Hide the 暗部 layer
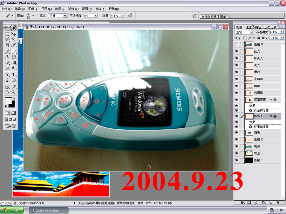286x214 pixels. (236, 86)
